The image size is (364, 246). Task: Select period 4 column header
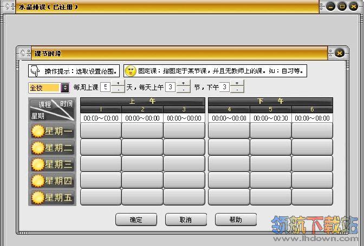tap(229, 109)
